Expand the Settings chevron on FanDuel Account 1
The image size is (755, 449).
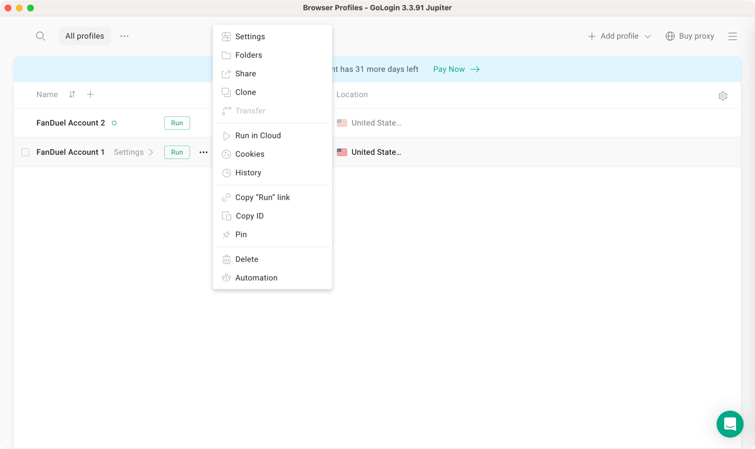click(x=151, y=152)
